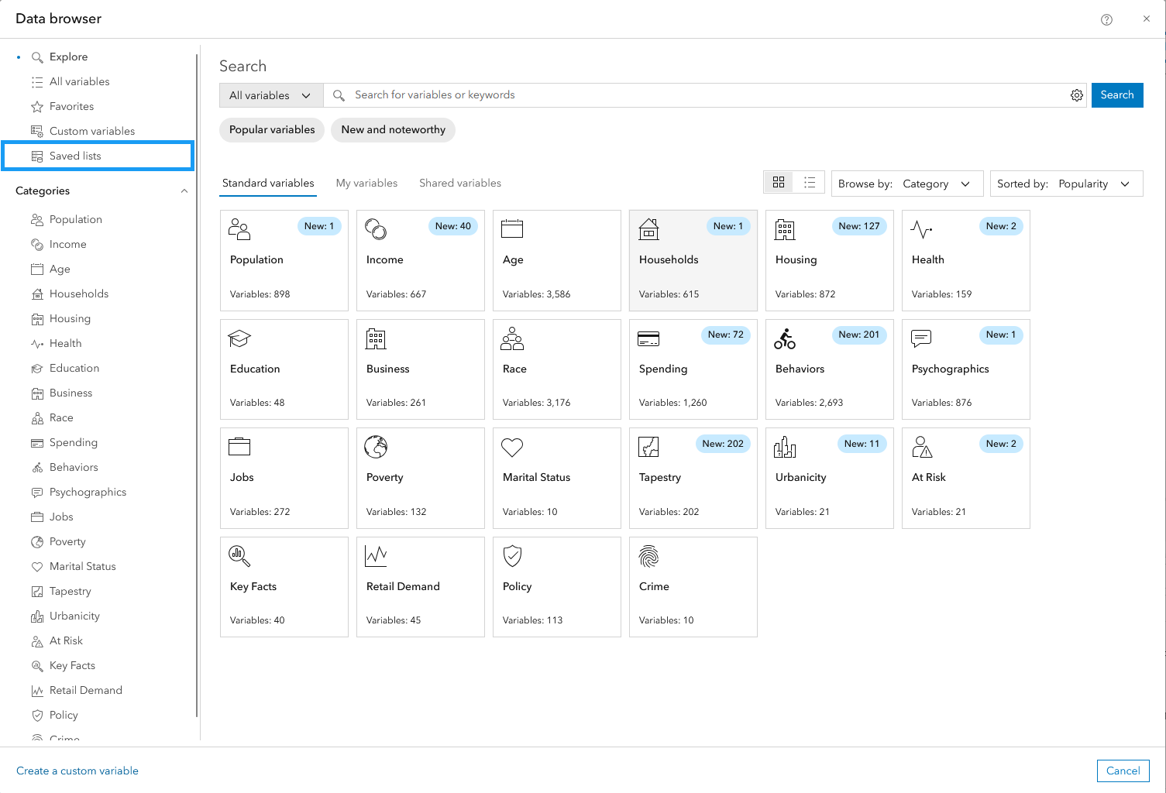Open the Shared variables tab
1166x793 pixels.
(459, 183)
